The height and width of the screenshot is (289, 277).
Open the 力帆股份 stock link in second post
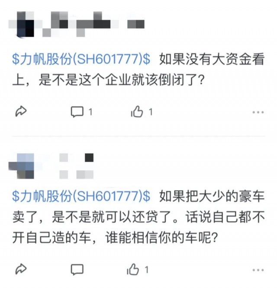point(81,196)
